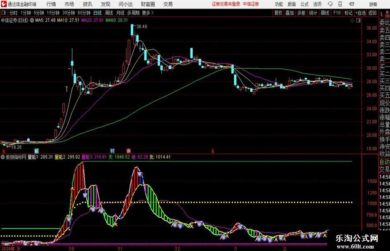Open the 财富圈 menu
The width and height of the screenshot is (390, 251).
[x=148, y=4]
